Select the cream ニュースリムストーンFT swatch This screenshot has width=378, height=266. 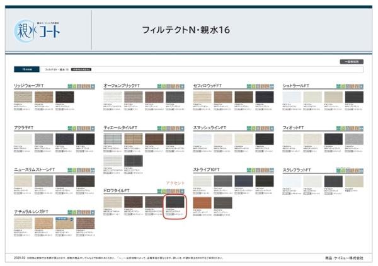point(23,181)
